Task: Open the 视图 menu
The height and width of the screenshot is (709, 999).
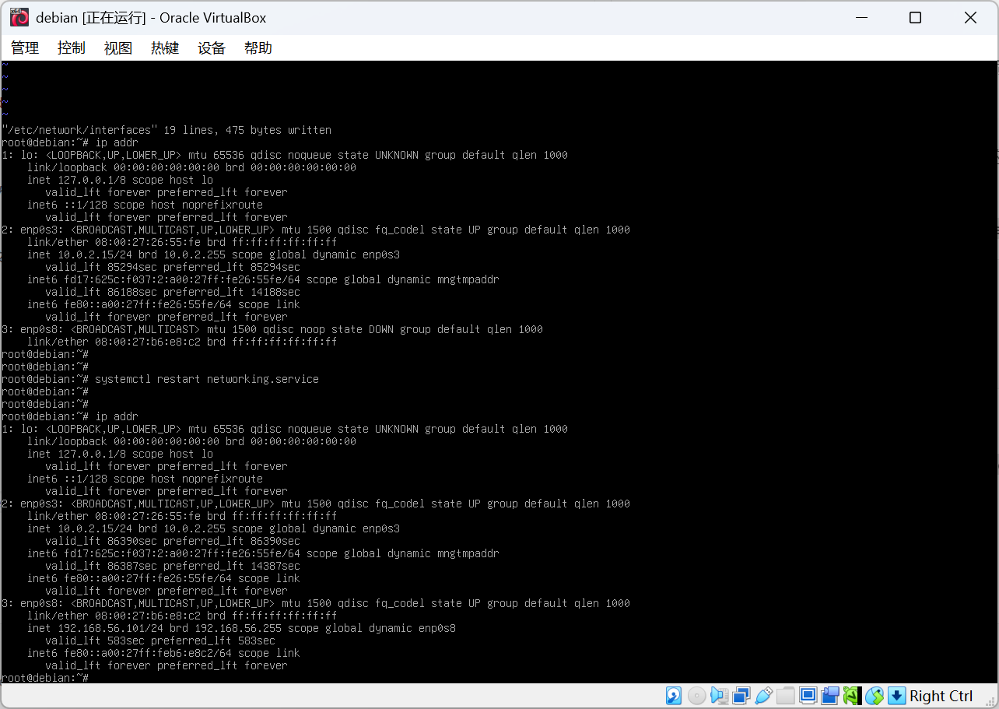Action: click(x=118, y=48)
